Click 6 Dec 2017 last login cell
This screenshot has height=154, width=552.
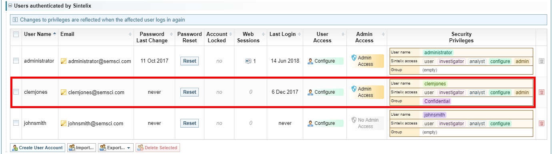pos(285,92)
